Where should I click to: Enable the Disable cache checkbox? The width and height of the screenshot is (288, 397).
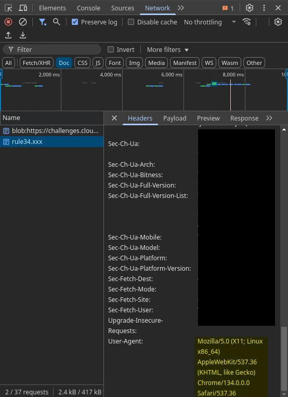[x=131, y=22]
